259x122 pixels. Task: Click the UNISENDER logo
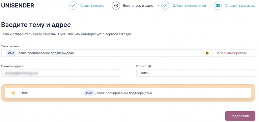pyautogui.click(x=18, y=6)
